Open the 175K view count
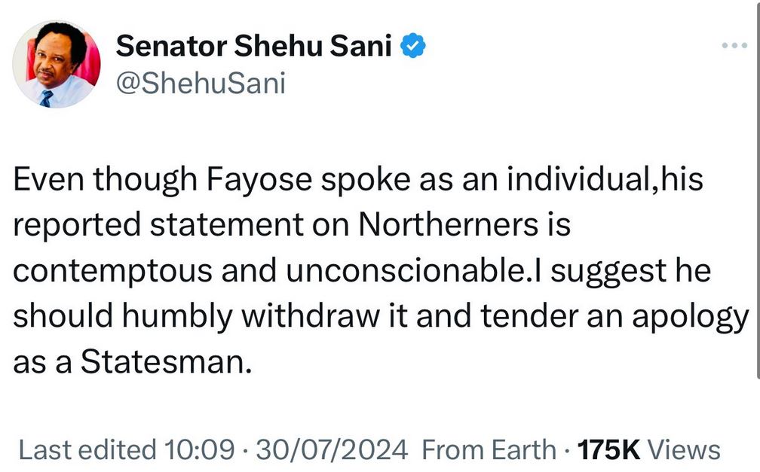 click(x=608, y=450)
